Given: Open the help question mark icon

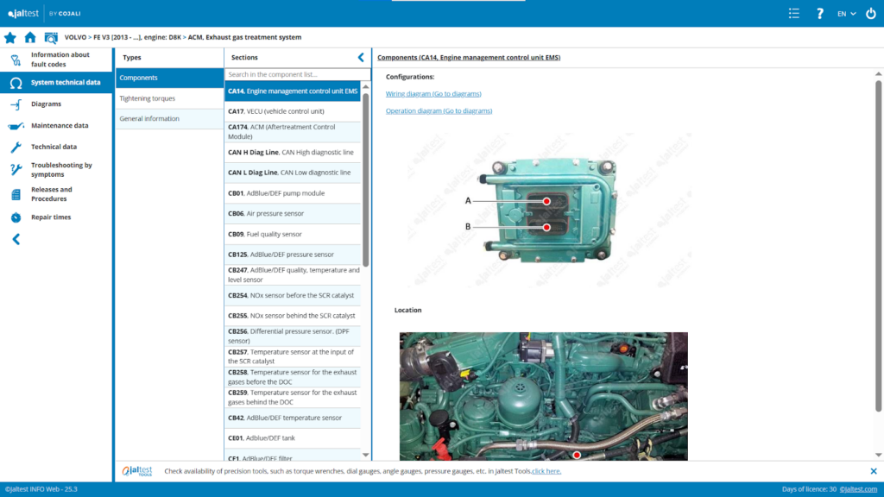Looking at the screenshot, I should point(820,14).
